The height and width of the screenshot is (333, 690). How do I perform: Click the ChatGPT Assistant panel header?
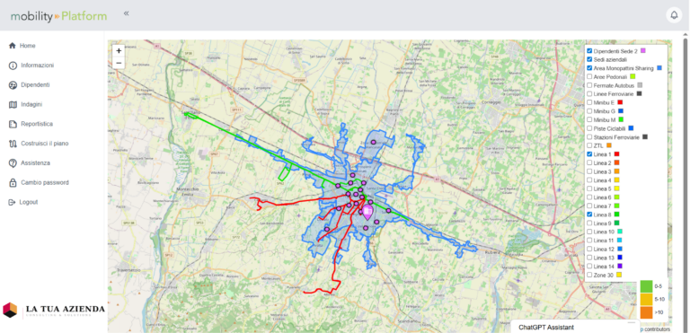tap(575, 328)
